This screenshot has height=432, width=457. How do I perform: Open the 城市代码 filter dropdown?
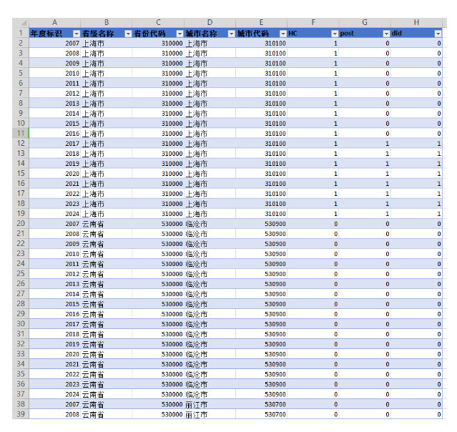click(x=283, y=34)
